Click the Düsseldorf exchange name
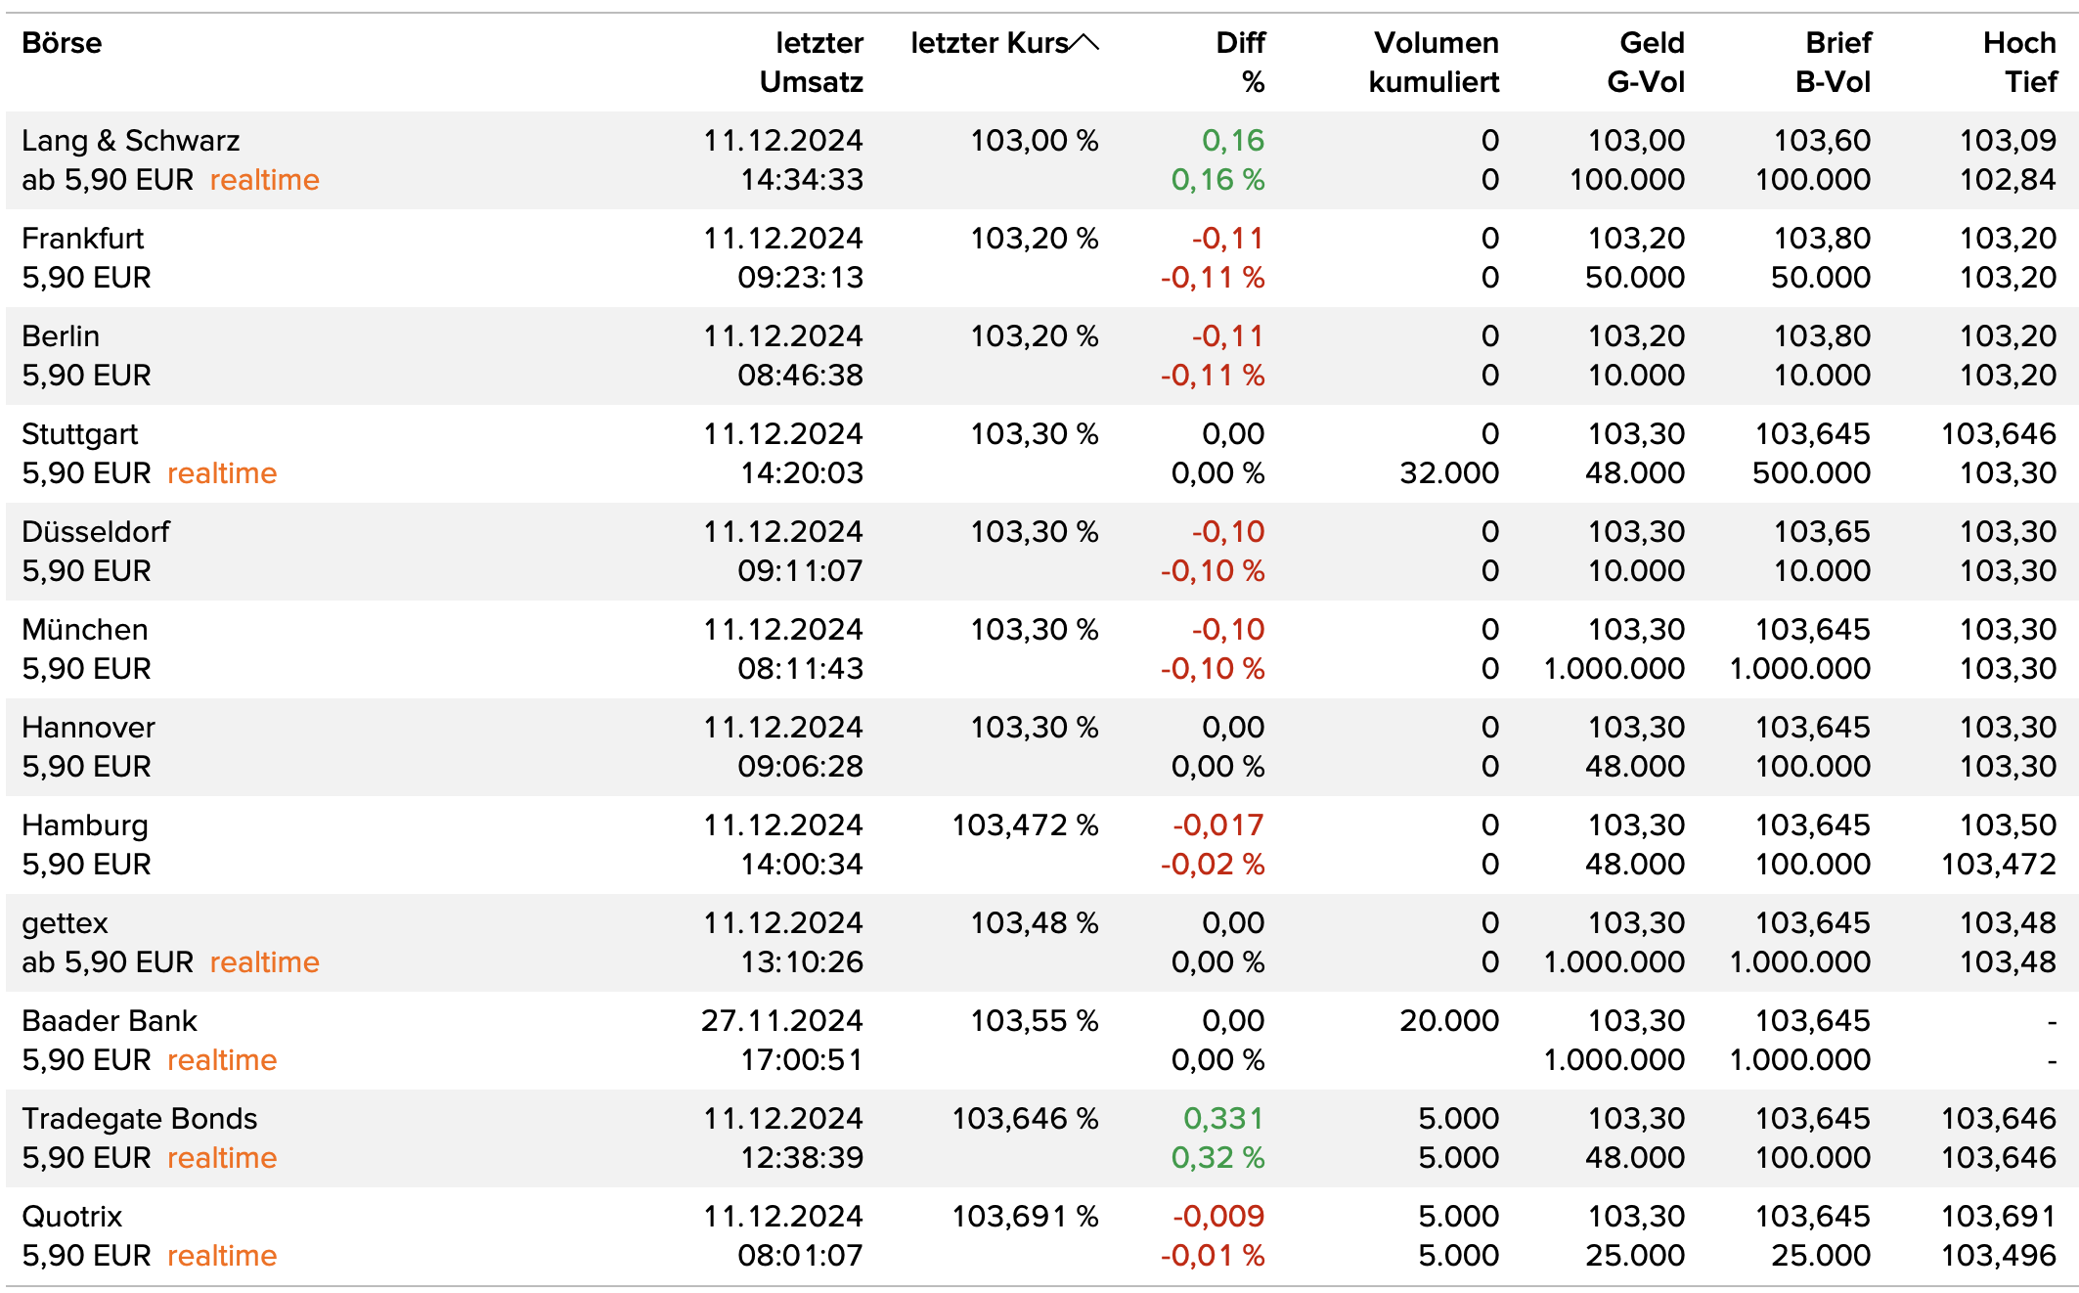 (95, 532)
